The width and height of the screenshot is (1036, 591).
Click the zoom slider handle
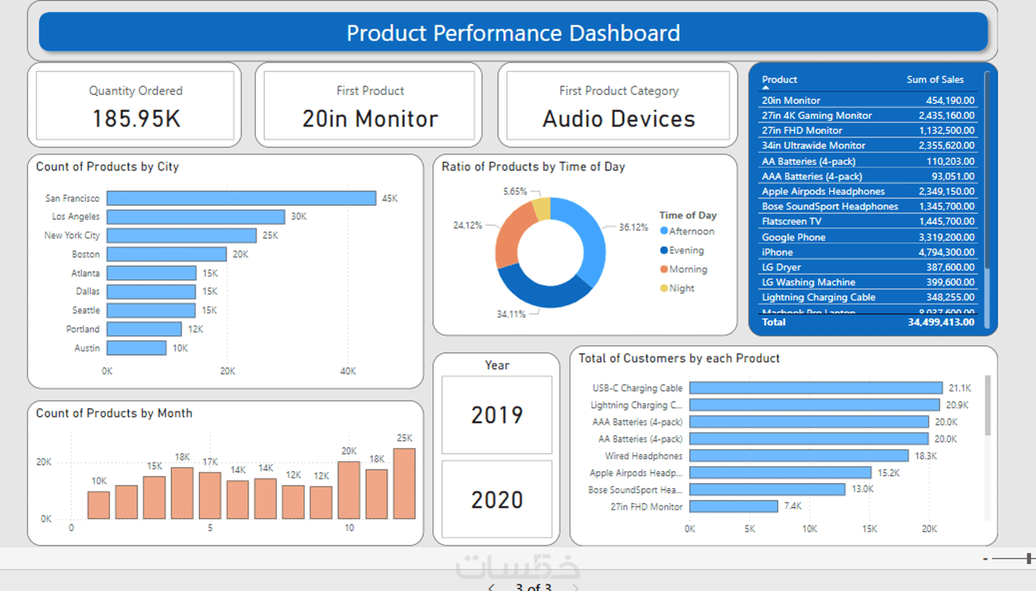pos(1029,558)
